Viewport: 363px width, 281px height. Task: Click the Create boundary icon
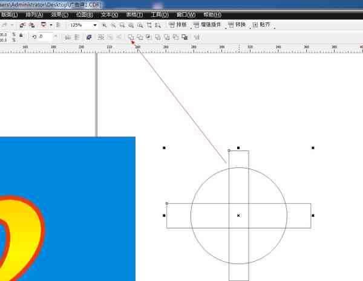click(x=185, y=37)
